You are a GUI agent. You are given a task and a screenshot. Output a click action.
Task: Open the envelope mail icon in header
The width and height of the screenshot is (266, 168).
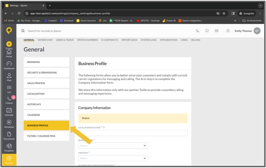point(216,31)
